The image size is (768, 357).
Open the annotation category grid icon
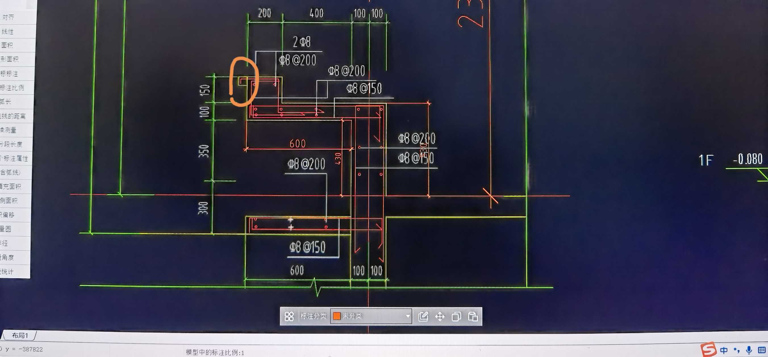point(289,316)
